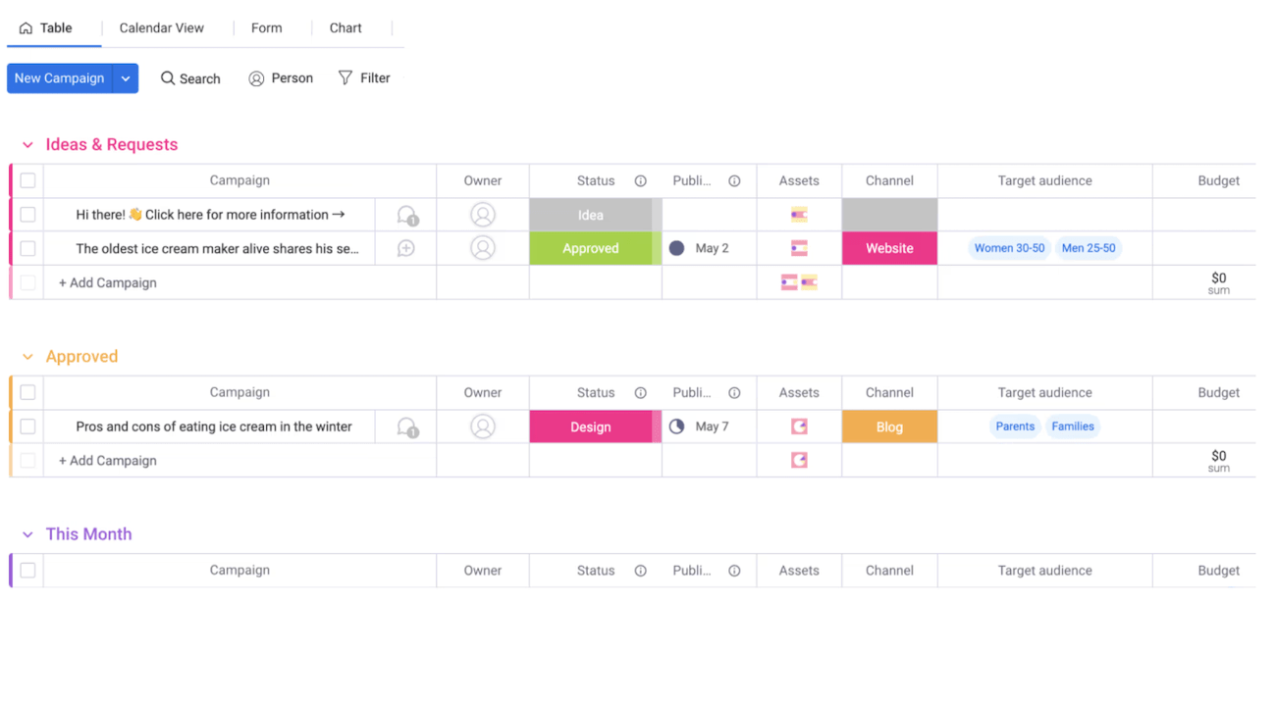Check the 'Pros and cons of eating ice cream' row checkbox
This screenshot has height=702, width=1276.
[x=27, y=426]
